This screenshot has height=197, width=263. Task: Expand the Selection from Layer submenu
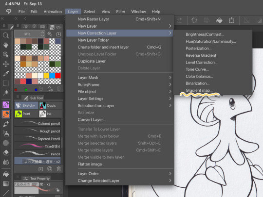[x=119, y=106]
